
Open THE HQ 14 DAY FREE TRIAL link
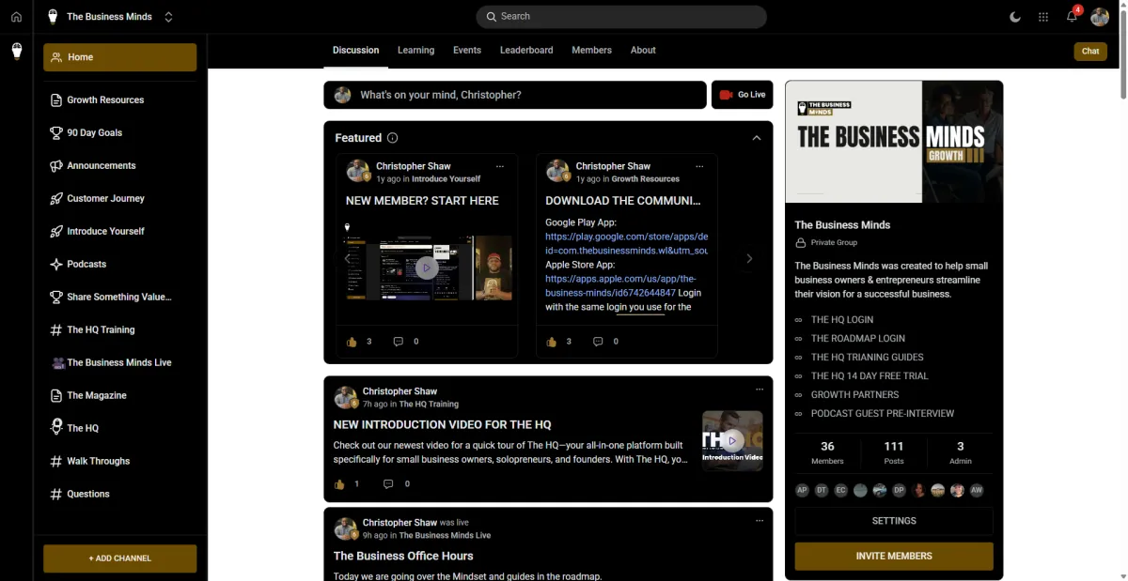(x=869, y=376)
